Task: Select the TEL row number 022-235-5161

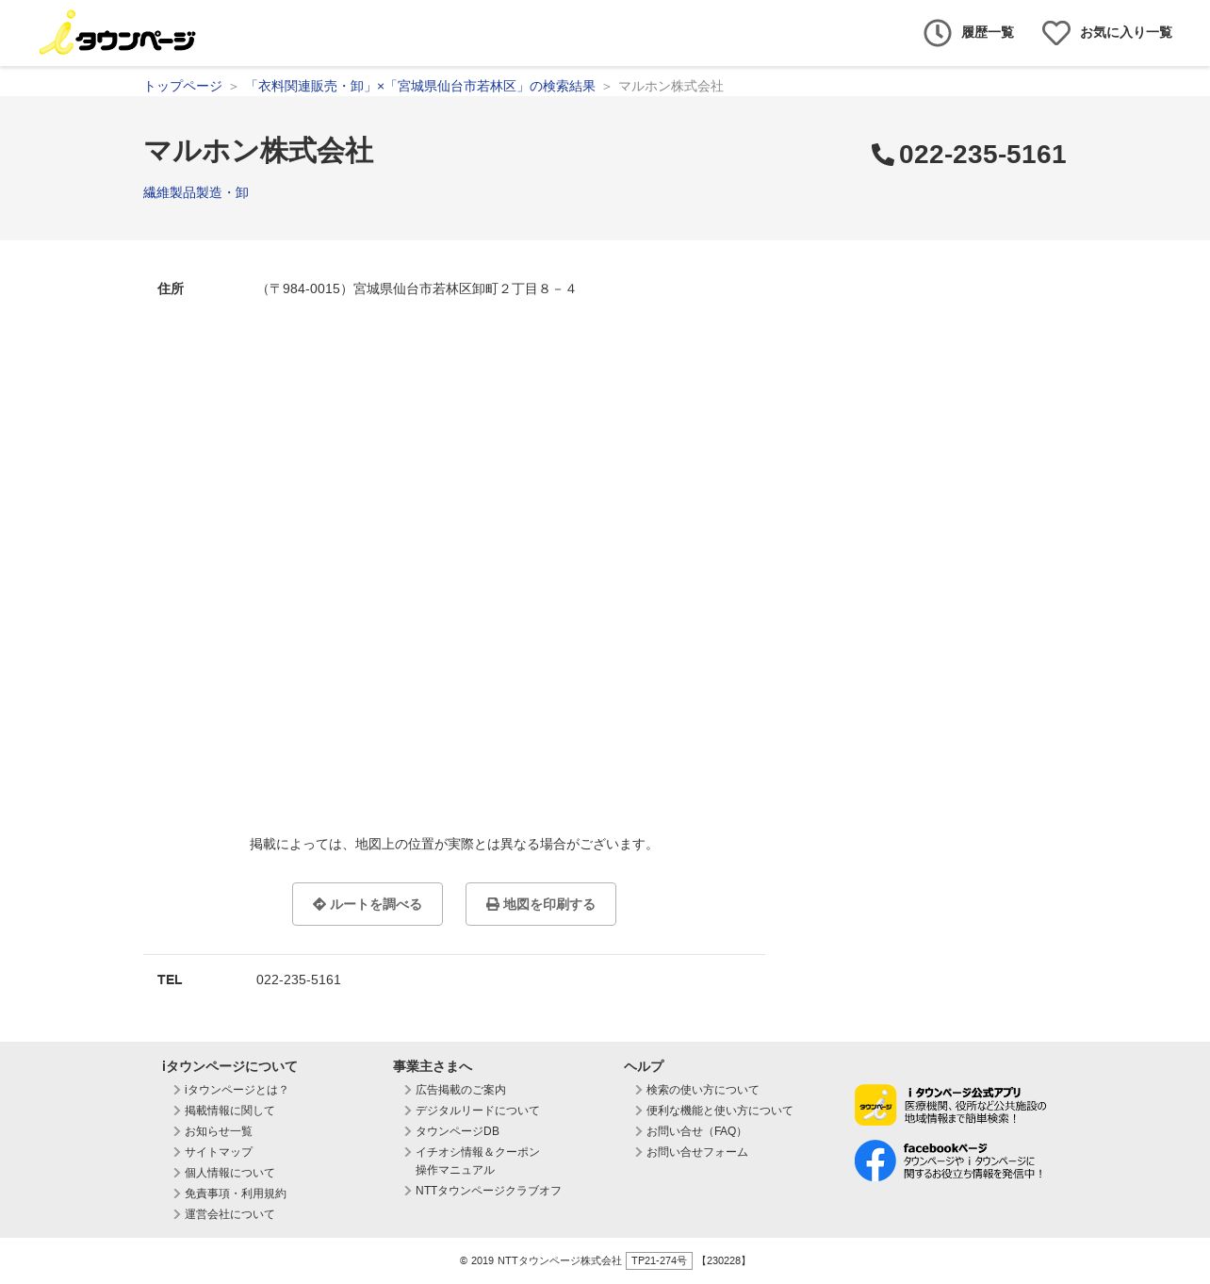Action: click(x=299, y=979)
